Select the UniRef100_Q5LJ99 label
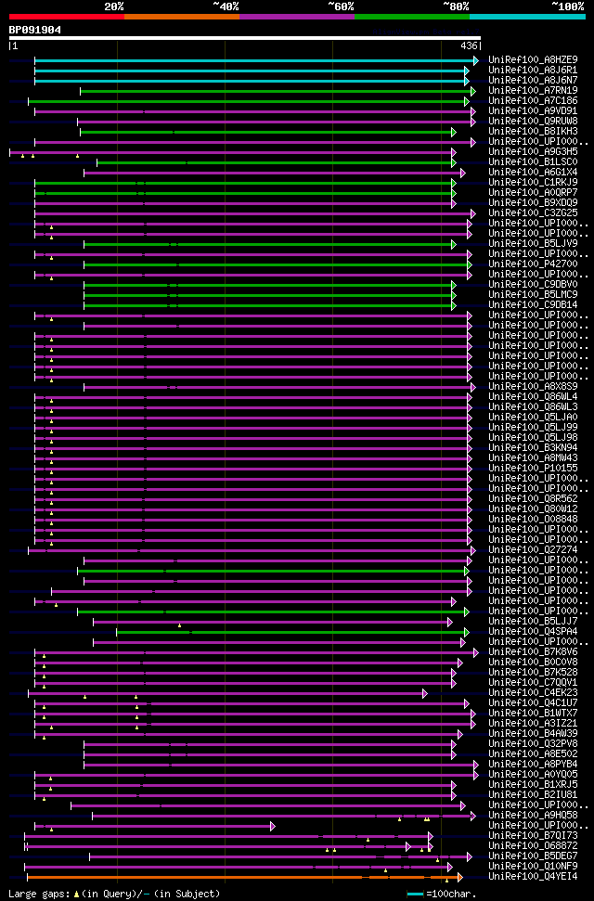 (533, 428)
